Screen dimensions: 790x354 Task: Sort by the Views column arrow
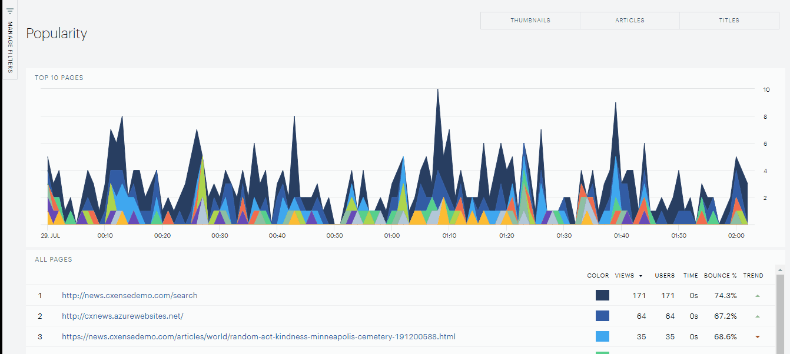click(640, 276)
